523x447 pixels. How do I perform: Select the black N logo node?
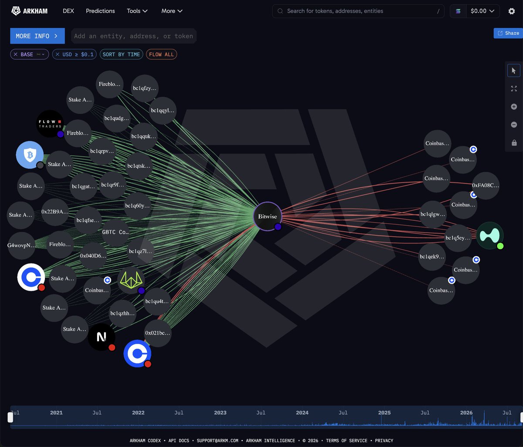102,337
